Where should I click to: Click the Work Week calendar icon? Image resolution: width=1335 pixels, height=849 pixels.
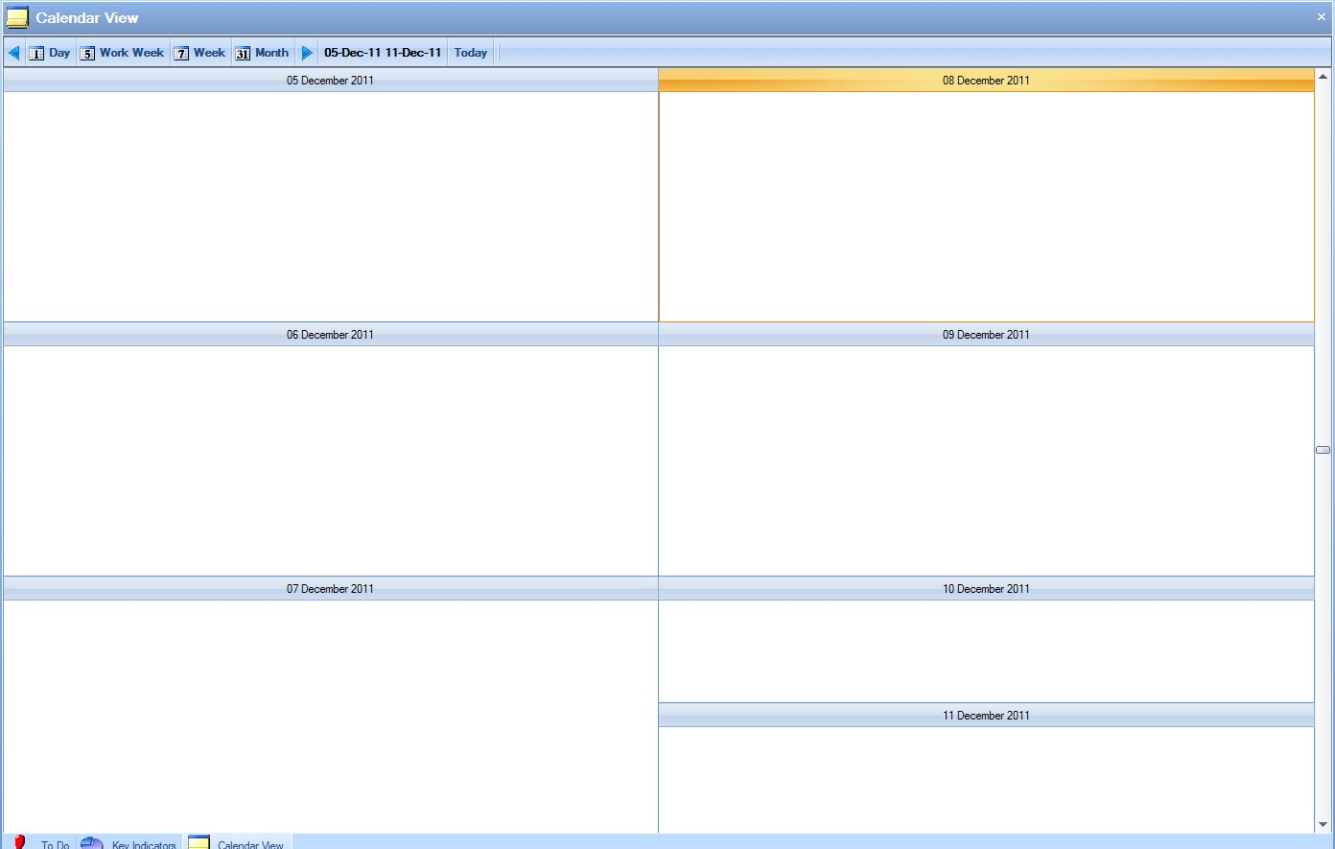tap(87, 54)
